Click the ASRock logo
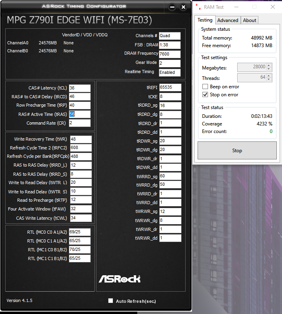 120,279
